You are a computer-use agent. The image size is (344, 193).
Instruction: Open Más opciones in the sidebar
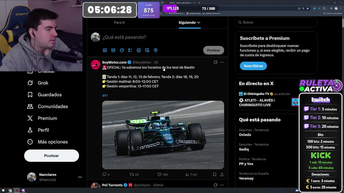coord(48,142)
